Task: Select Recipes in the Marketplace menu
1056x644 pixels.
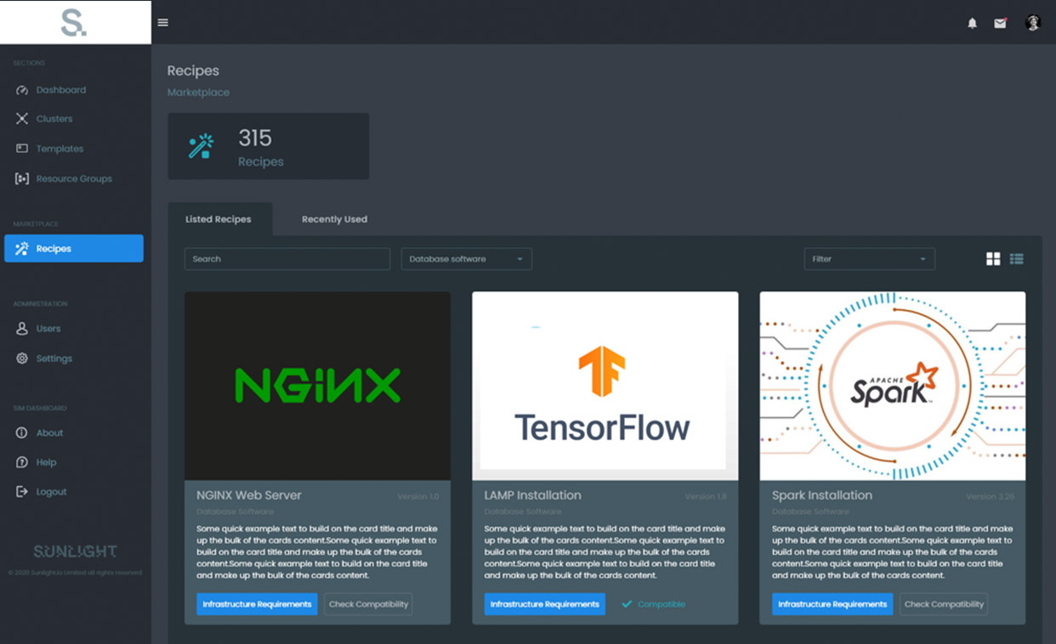Action: tap(74, 249)
